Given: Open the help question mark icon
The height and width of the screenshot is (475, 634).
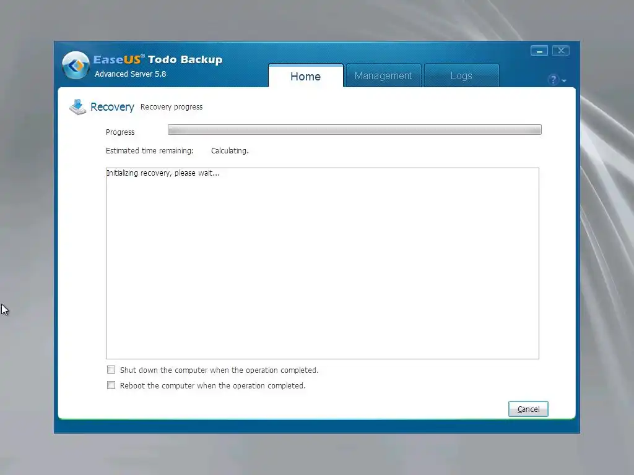Looking at the screenshot, I should [553, 80].
